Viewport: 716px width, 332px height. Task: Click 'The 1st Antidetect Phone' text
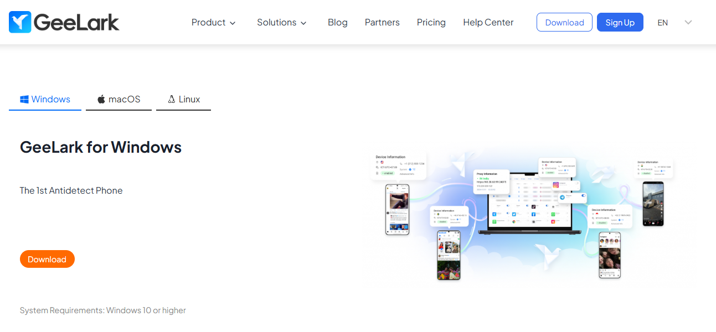(71, 190)
